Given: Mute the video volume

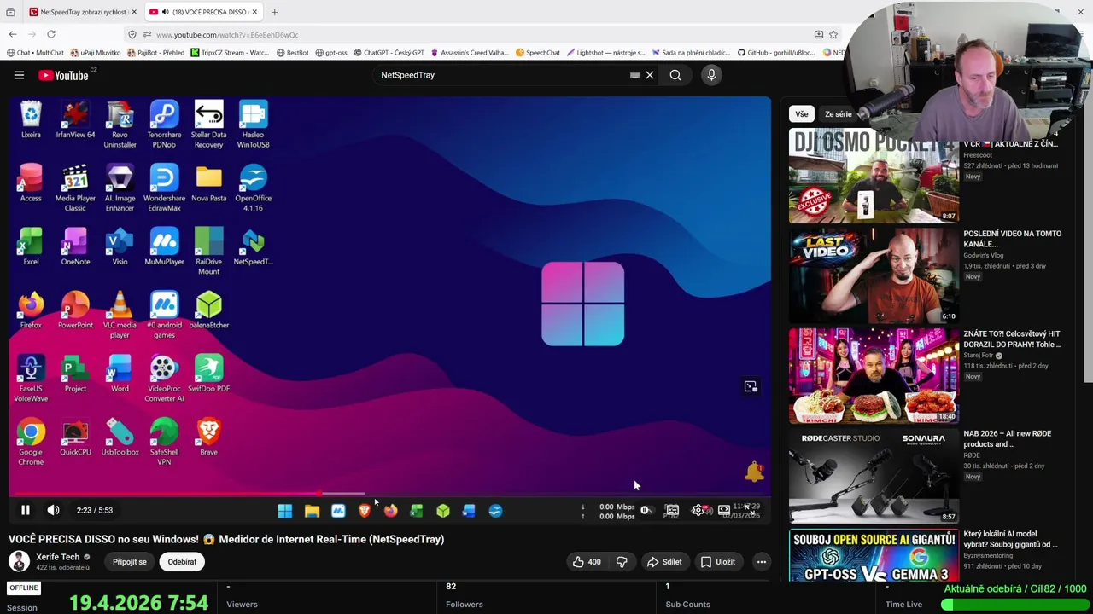Looking at the screenshot, I should tap(53, 510).
